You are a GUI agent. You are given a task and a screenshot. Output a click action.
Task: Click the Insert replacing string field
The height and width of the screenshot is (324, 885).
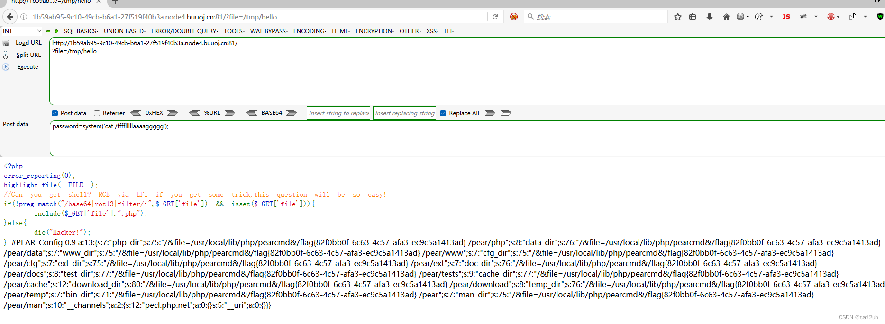coord(404,113)
